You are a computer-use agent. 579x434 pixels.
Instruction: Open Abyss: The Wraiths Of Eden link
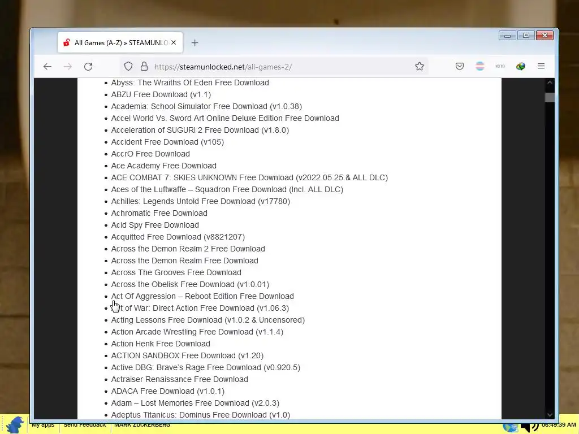coord(190,83)
